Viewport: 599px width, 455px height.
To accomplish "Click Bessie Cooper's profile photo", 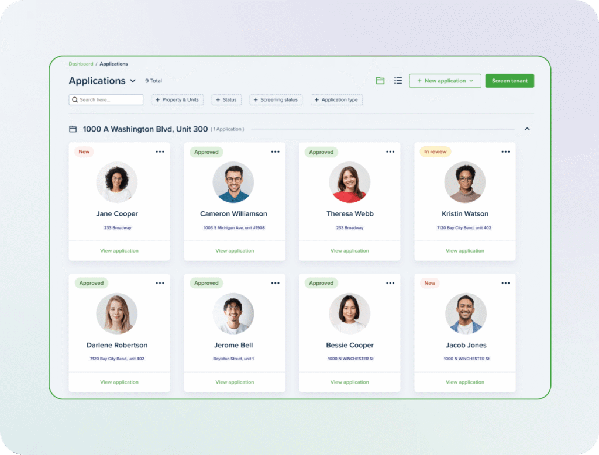I will (x=350, y=313).
